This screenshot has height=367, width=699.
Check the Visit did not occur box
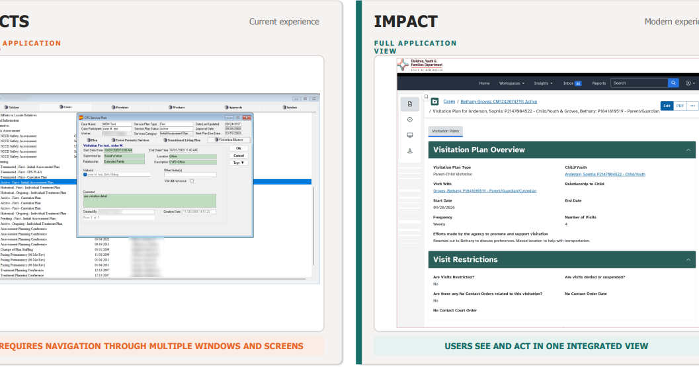[192, 181]
